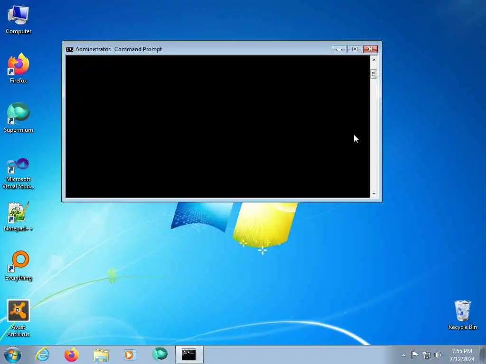Click the Show desktop strip
Viewport: 486px width, 364px height.
tap(483, 355)
